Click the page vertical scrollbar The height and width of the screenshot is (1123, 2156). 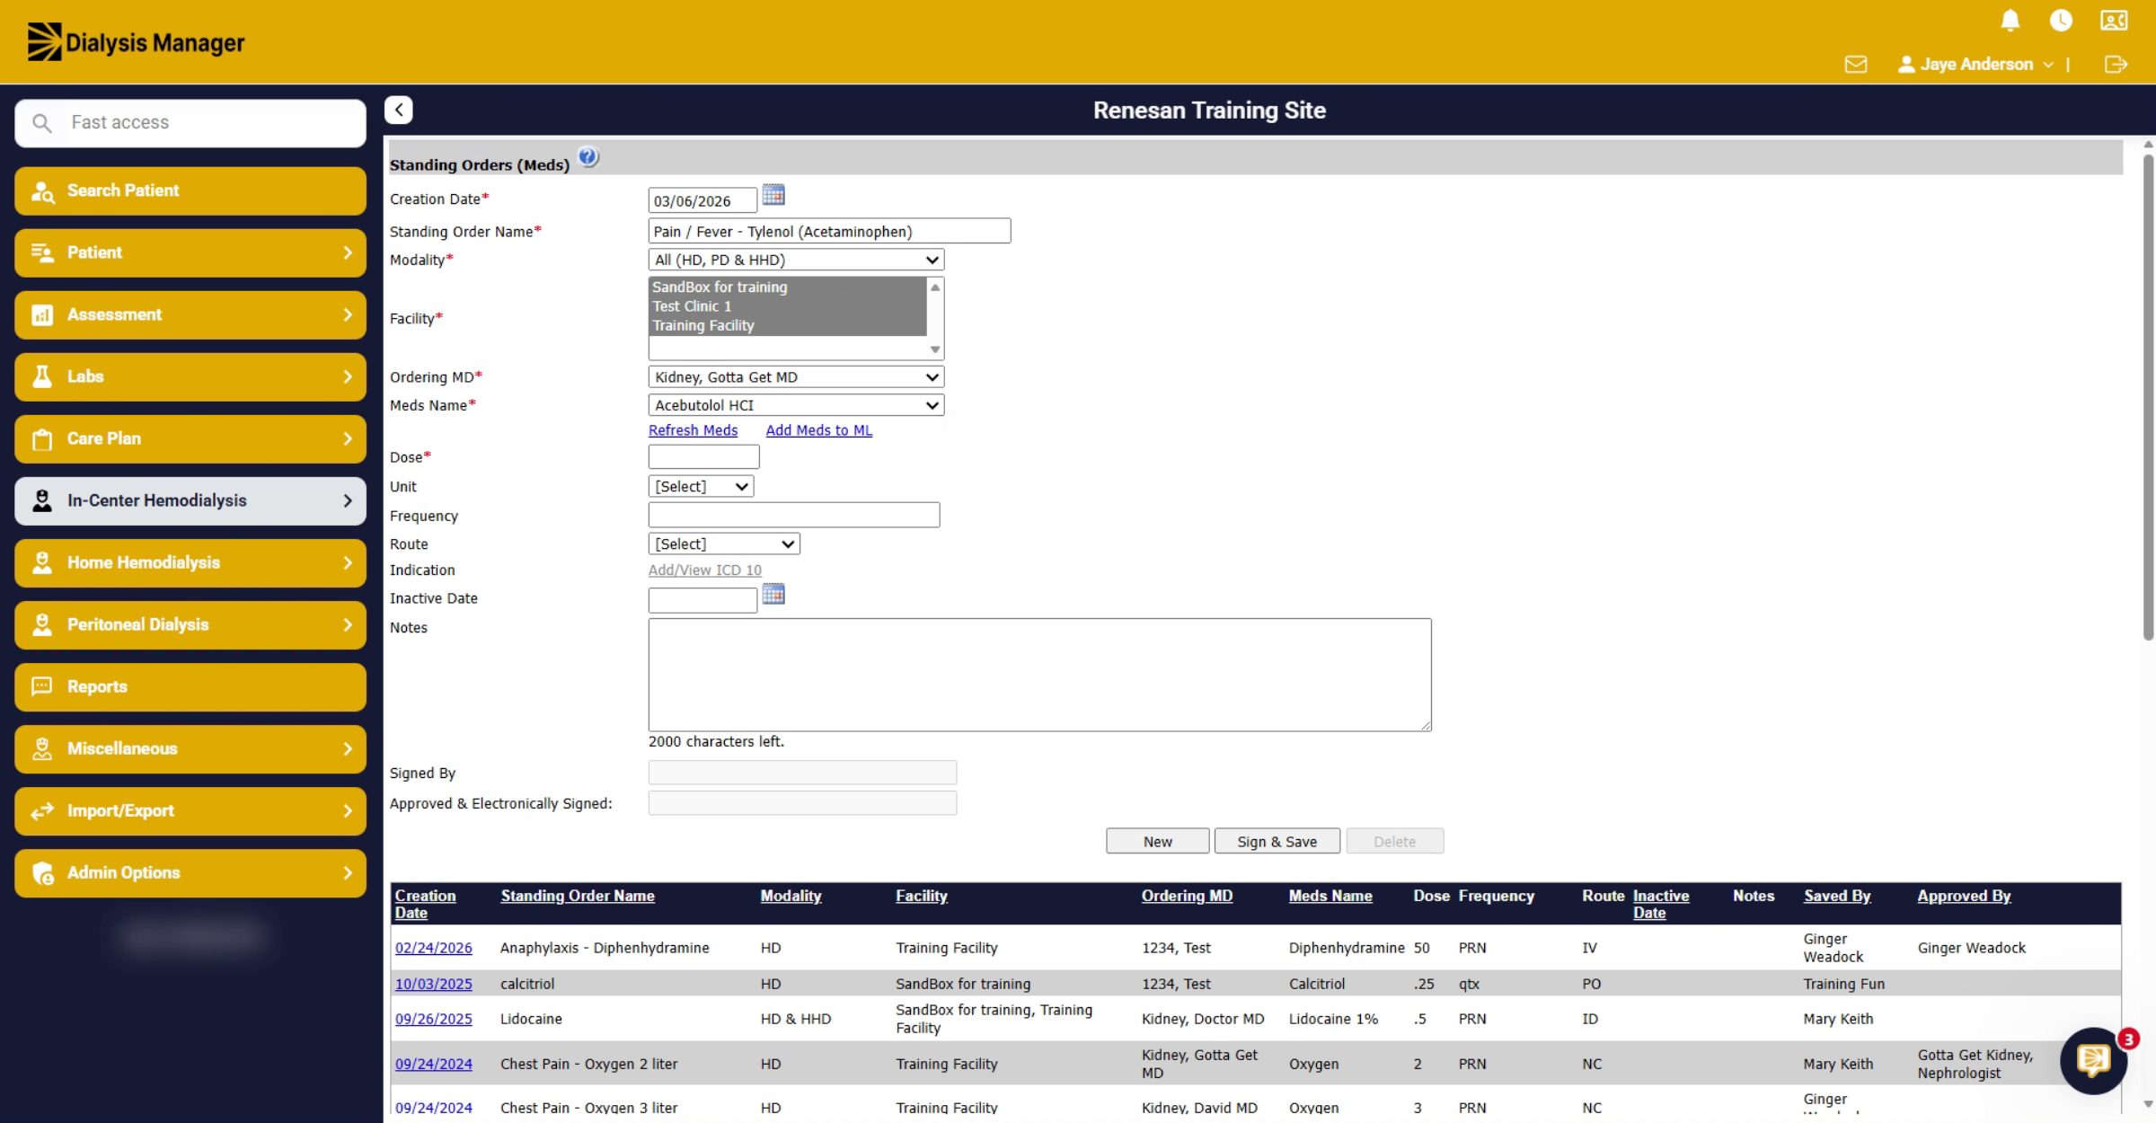2148,397
